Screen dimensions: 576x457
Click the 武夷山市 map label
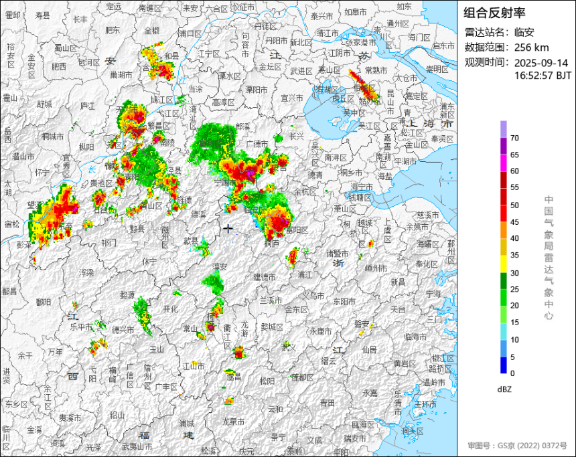(x=137, y=447)
